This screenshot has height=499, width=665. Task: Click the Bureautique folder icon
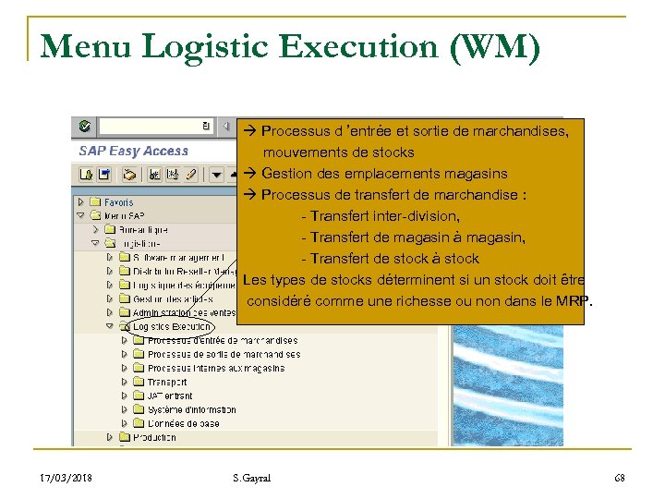click(110, 229)
